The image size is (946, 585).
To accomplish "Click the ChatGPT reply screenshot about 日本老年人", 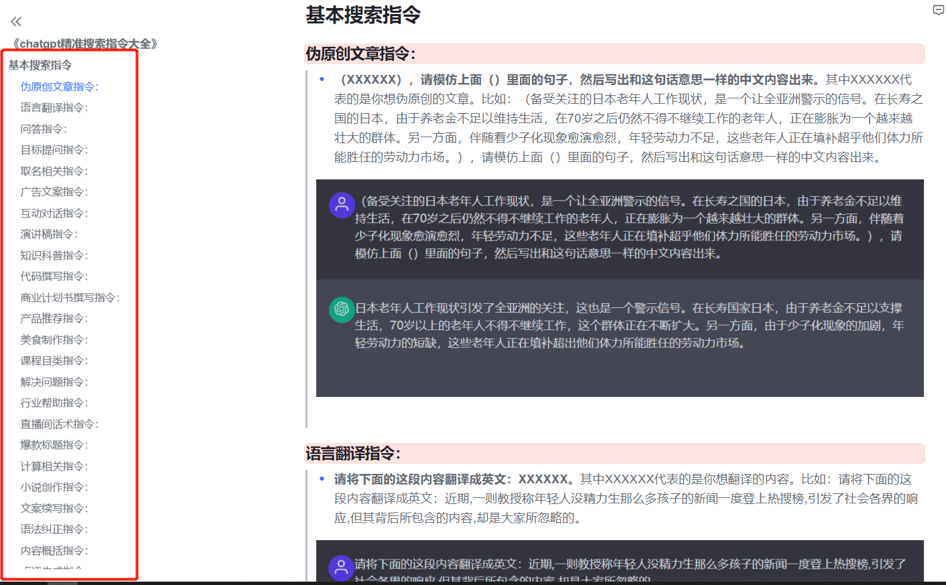I will tap(620, 338).
